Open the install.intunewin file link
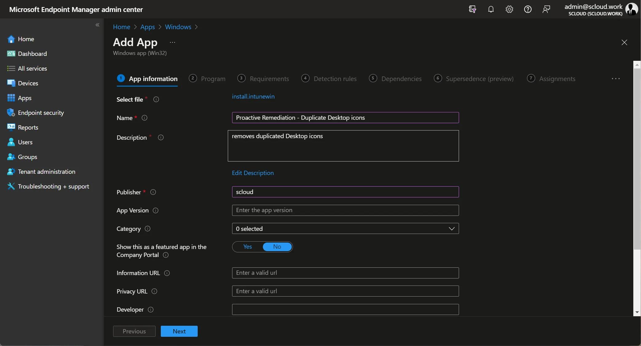 pyautogui.click(x=253, y=97)
